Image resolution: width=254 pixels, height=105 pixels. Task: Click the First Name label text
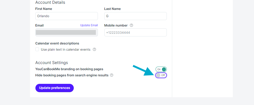click(x=43, y=9)
